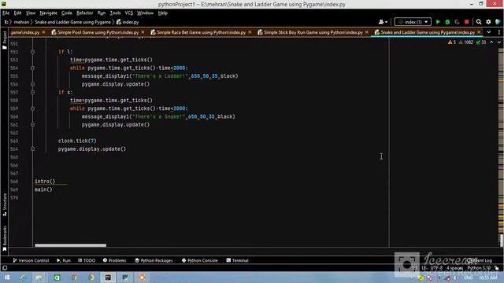Toggle tool window bars icon in status corner
This screenshot has width=504, height=283.
[x=5, y=268]
